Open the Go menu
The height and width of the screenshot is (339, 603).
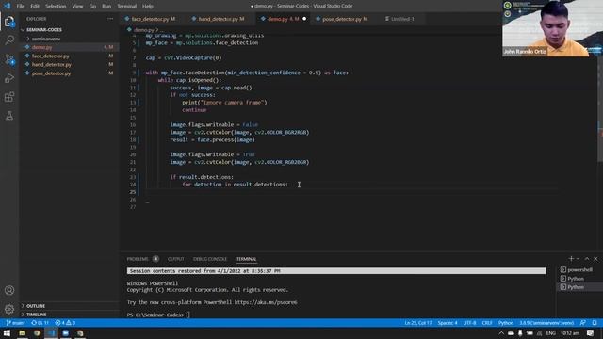pos(92,7)
